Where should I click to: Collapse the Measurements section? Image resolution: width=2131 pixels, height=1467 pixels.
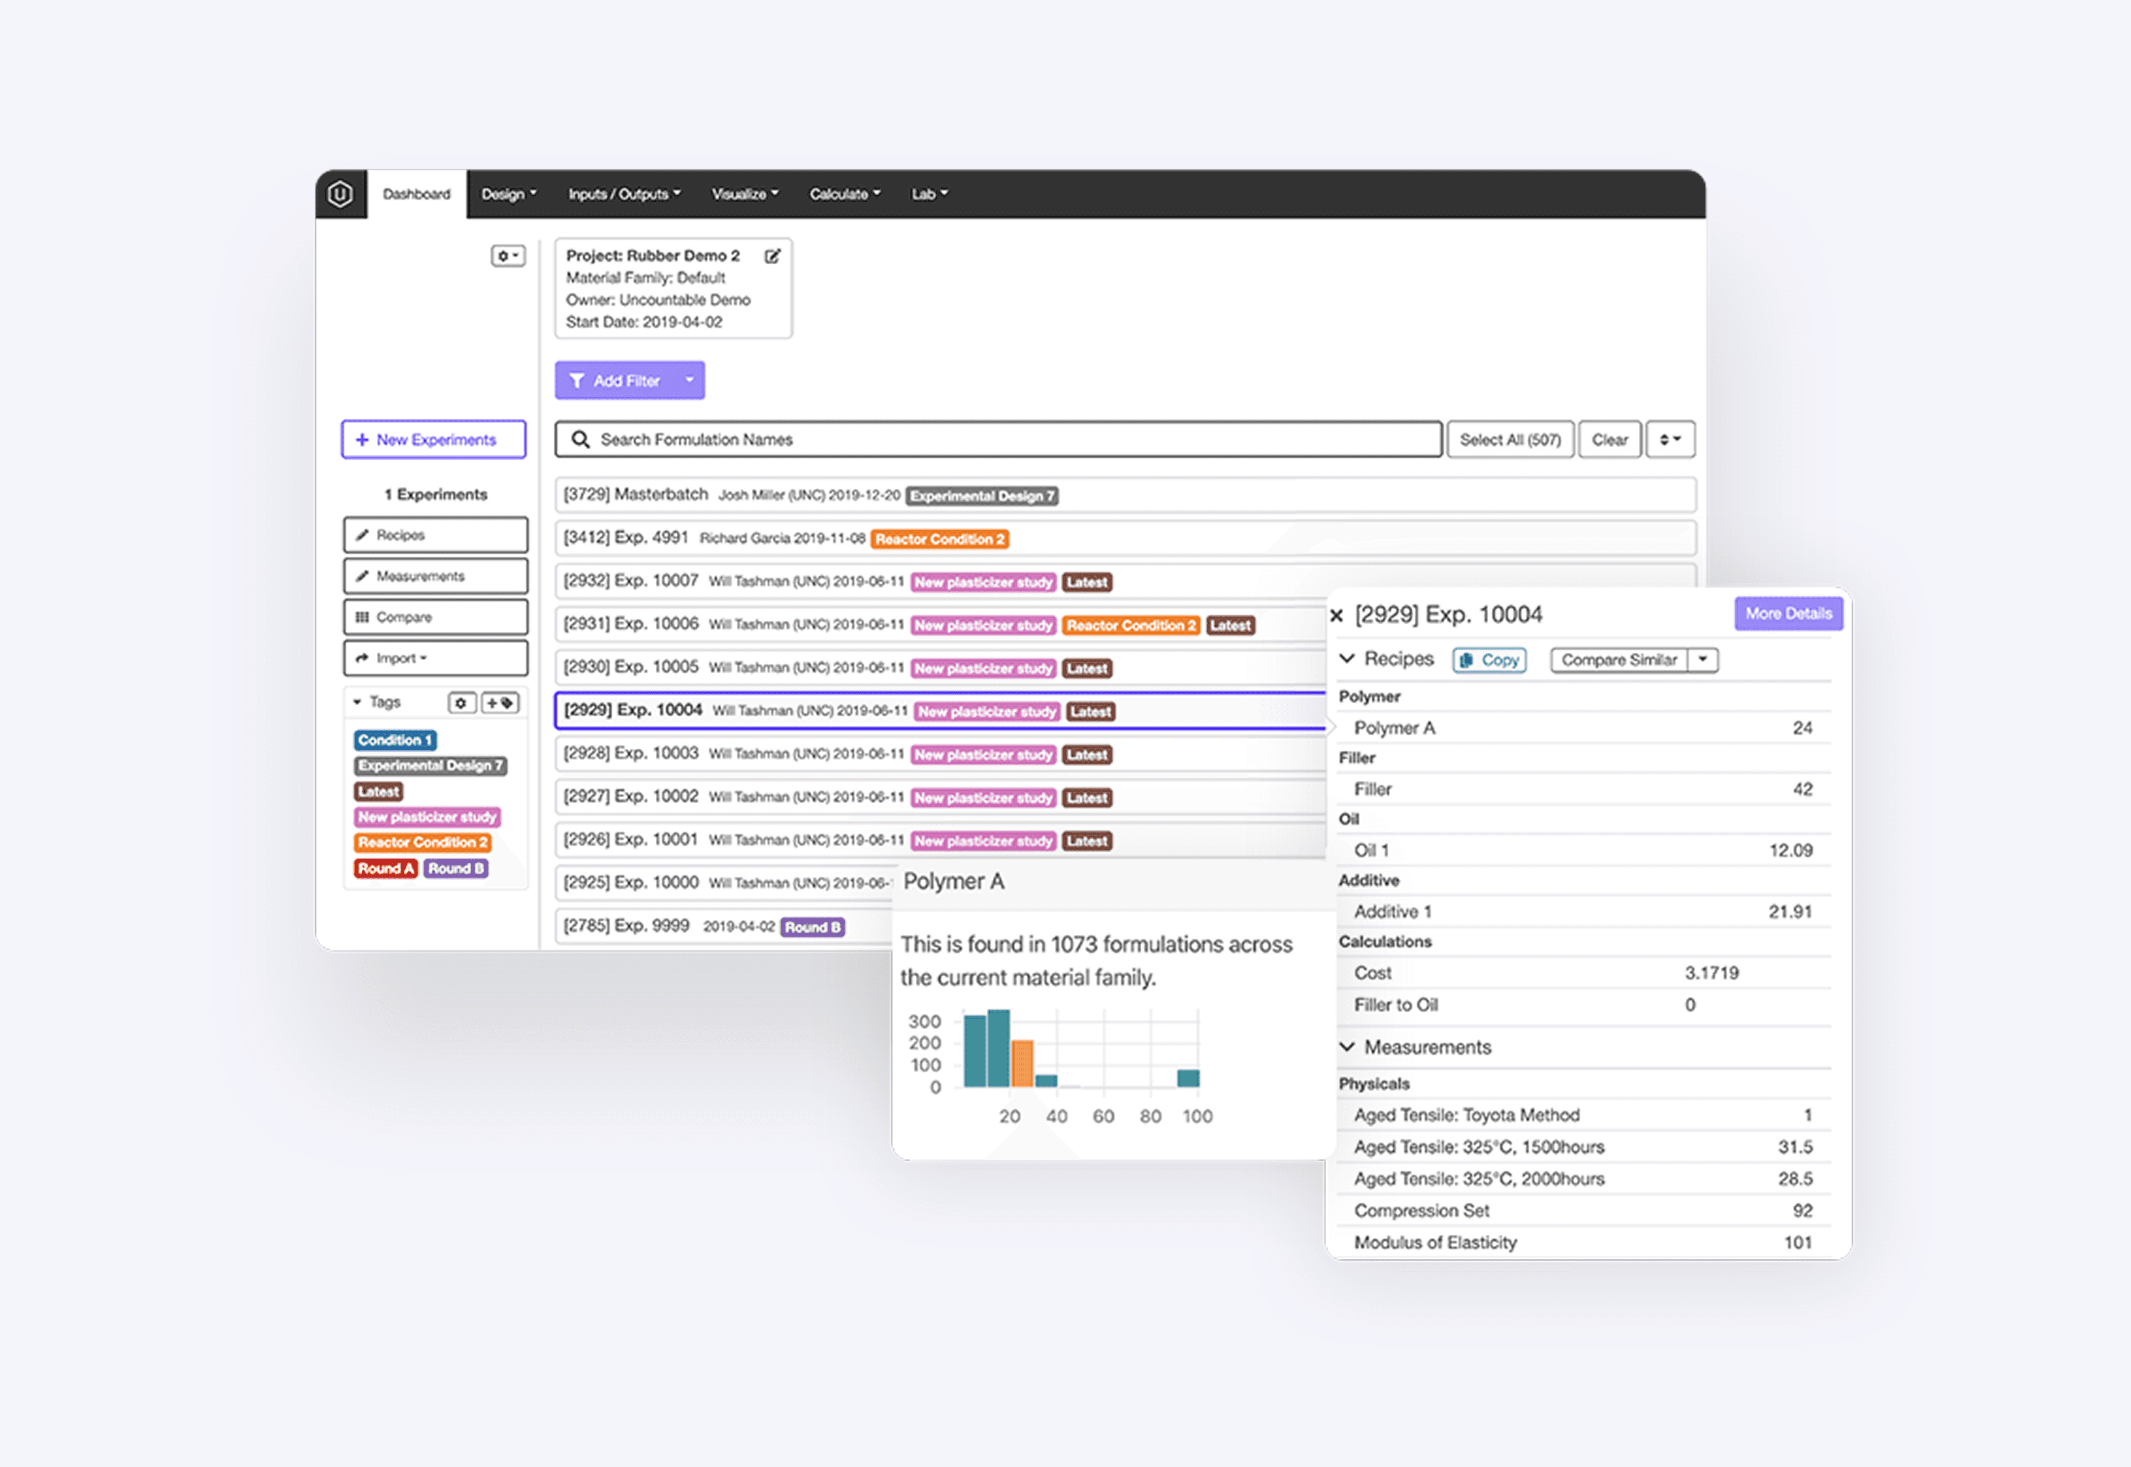1347,1047
